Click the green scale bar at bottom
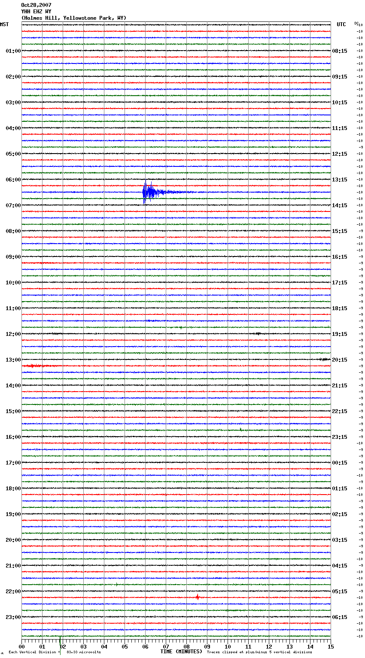Screen dimensions: 365x658 (x=60, y=645)
